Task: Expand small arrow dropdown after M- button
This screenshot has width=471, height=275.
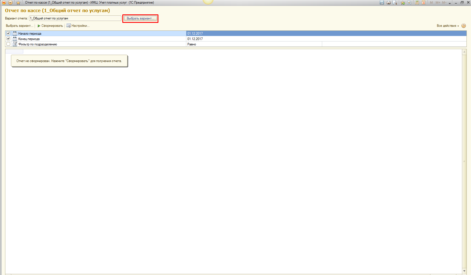Action: (450, 3)
